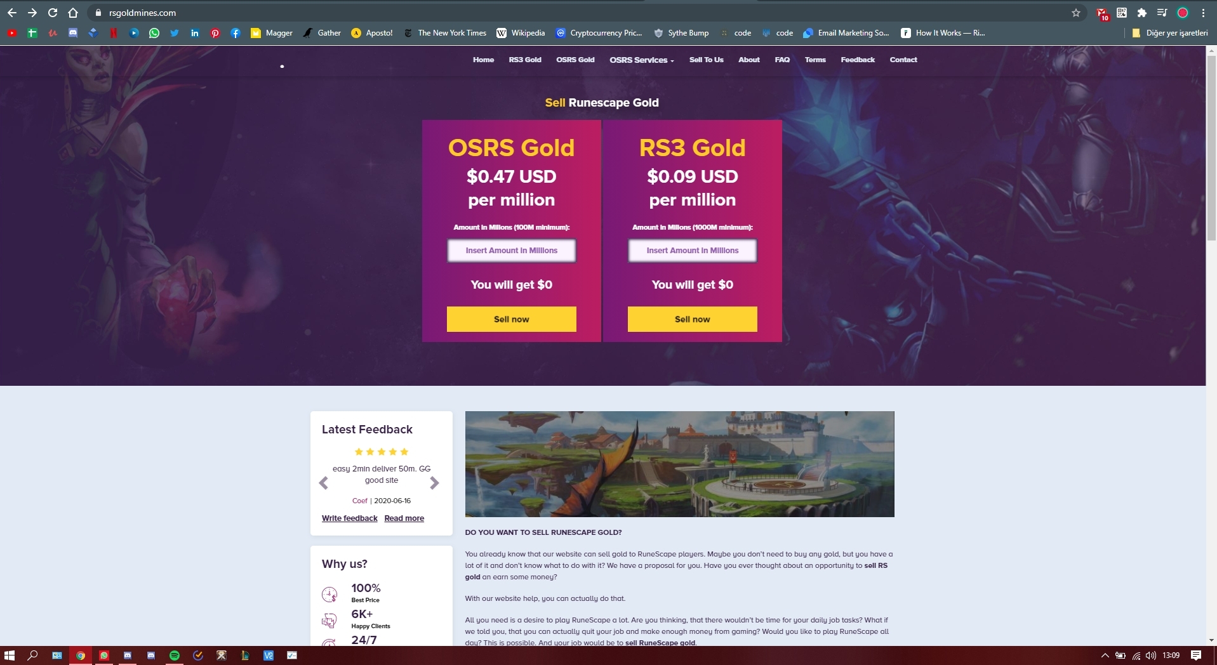Show hidden system tray icons chevron
Screen dimensions: 1217x665
pyautogui.click(x=1105, y=655)
